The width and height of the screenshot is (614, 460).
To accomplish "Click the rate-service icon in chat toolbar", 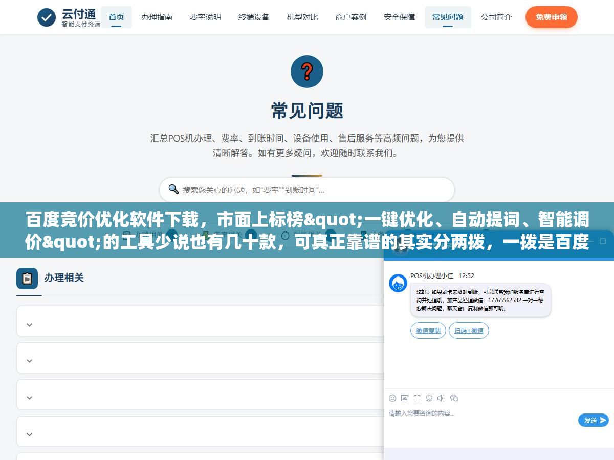I will 429,398.
